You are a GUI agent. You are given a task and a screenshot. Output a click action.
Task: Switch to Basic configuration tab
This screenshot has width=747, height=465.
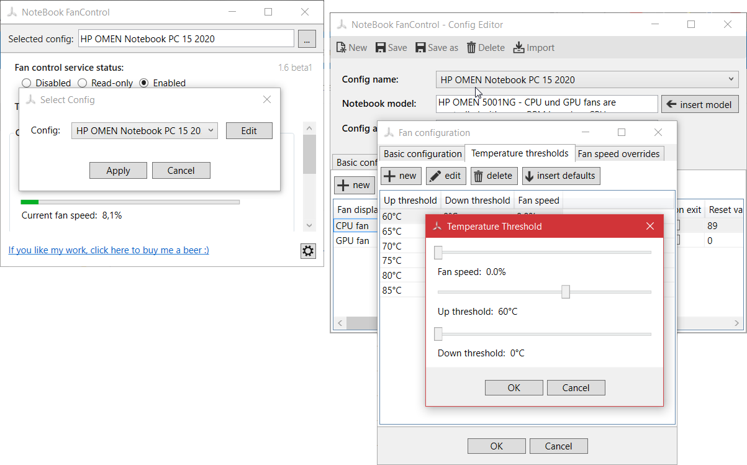423,154
